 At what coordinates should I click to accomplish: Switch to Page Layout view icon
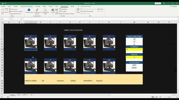157,97
